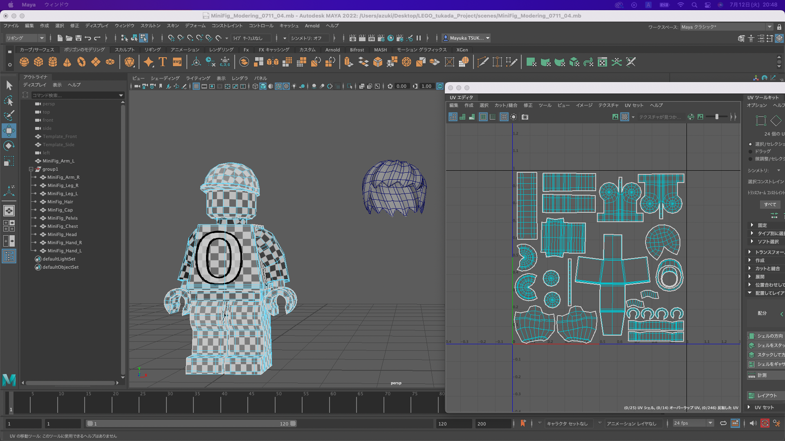Click the SVG import shelf icon
The height and width of the screenshot is (441, 785).
tap(177, 62)
